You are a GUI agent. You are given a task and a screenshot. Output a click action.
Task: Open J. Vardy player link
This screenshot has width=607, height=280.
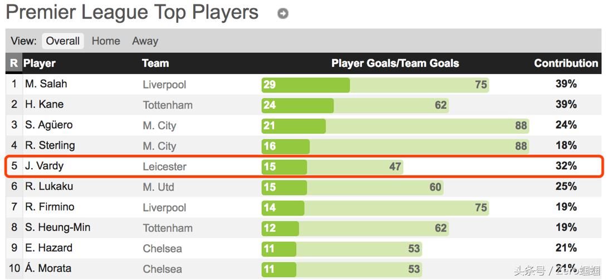coord(45,166)
